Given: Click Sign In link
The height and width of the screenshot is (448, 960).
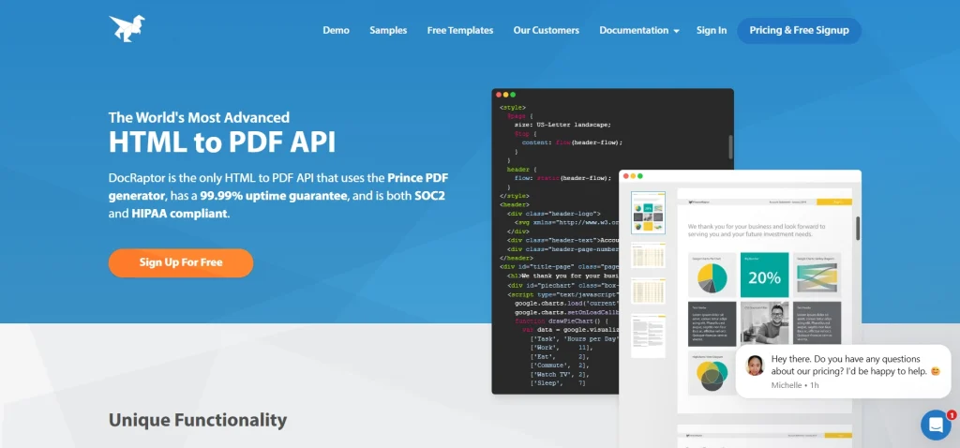Looking at the screenshot, I should point(712,30).
